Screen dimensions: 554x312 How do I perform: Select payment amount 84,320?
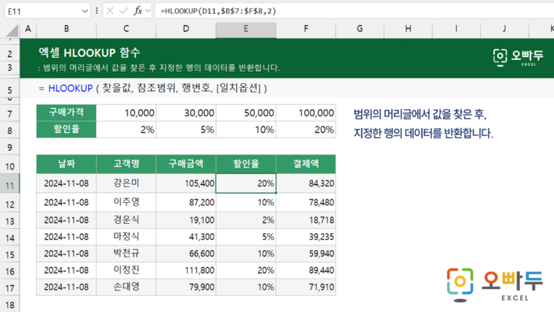coord(306,183)
